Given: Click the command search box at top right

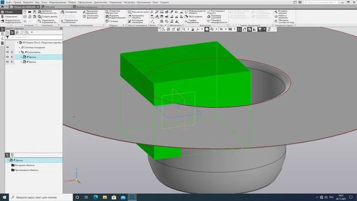Looking at the screenshot, I should tap(321, 2).
